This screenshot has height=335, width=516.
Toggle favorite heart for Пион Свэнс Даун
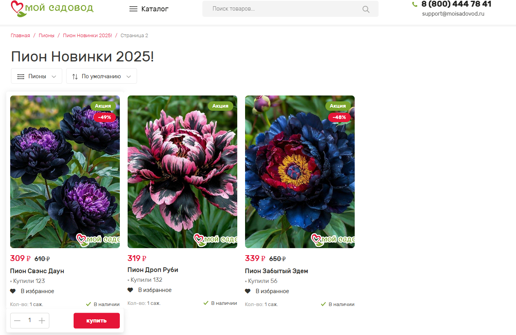click(x=13, y=291)
